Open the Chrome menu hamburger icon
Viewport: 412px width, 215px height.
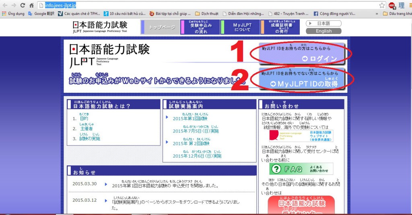[x=410, y=5]
